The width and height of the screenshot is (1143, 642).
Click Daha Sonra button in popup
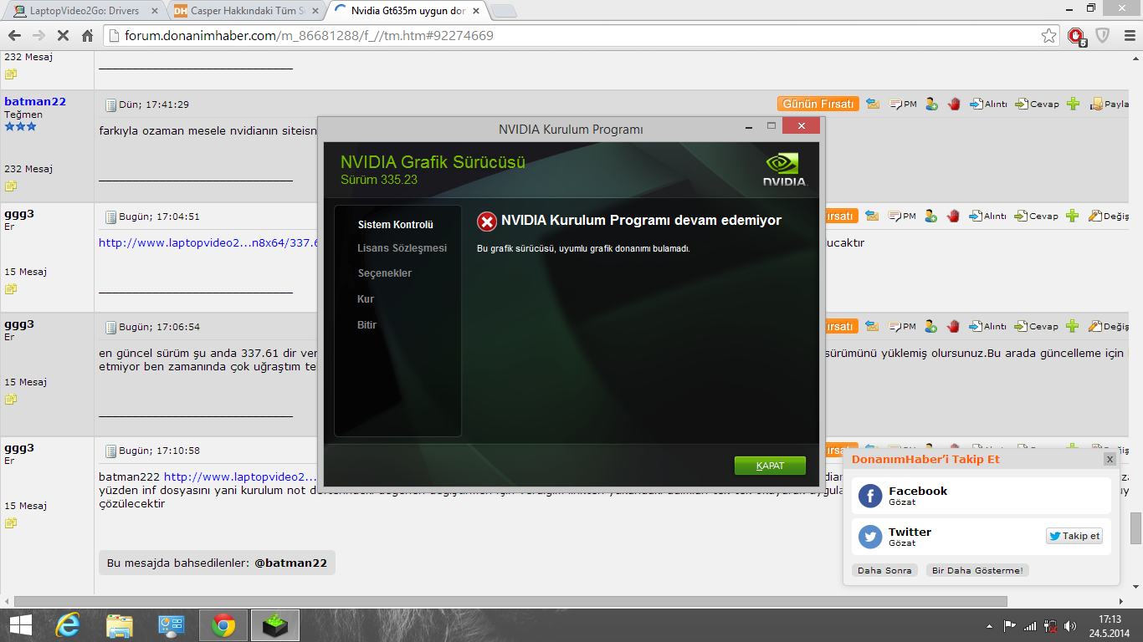click(x=885, y=570)
